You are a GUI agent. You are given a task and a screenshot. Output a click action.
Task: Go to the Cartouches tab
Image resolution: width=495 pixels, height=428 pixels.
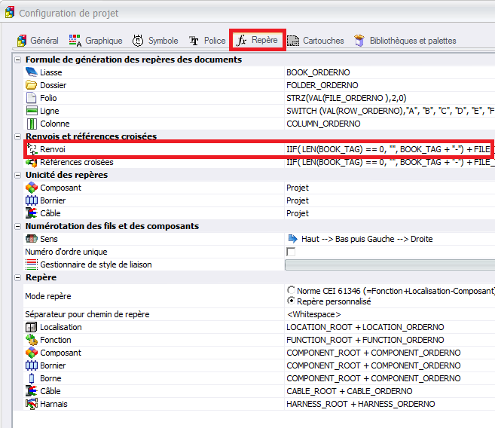(316, 41)
